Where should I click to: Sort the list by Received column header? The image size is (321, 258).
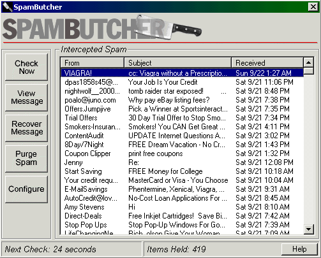pos(267,63)
